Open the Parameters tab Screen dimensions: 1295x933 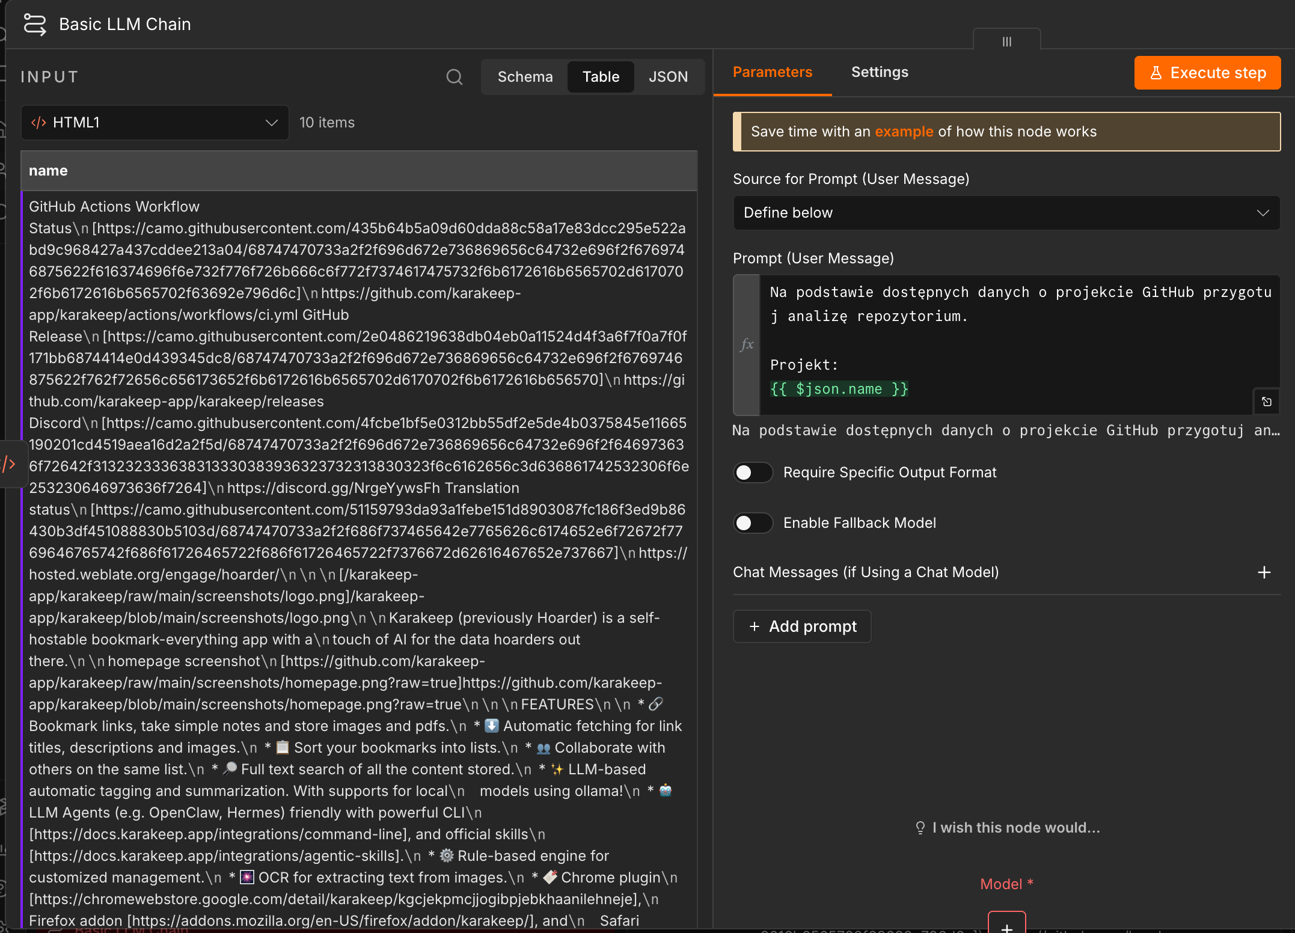[773, 72]
